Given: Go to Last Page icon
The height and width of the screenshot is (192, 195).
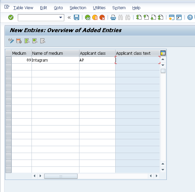Looking at the screenshot, I should [161, 17].
